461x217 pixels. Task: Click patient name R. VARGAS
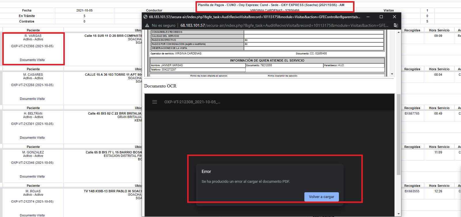click(x=33, y=36)
